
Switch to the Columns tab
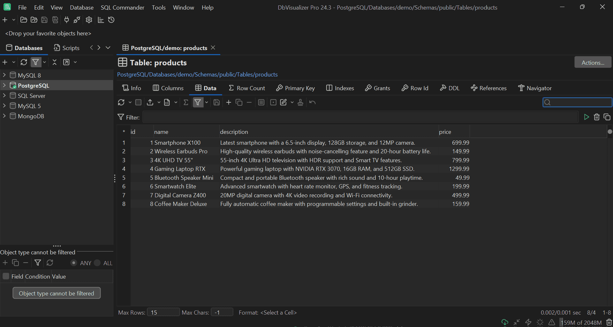[x=168, y=88]
